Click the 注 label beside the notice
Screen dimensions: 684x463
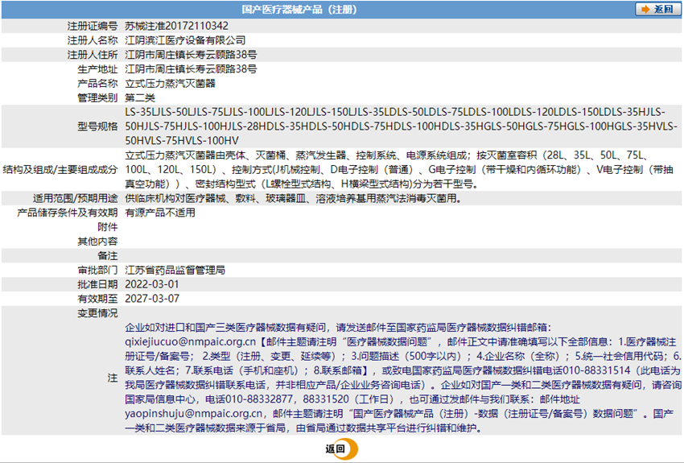click(113, 378)
